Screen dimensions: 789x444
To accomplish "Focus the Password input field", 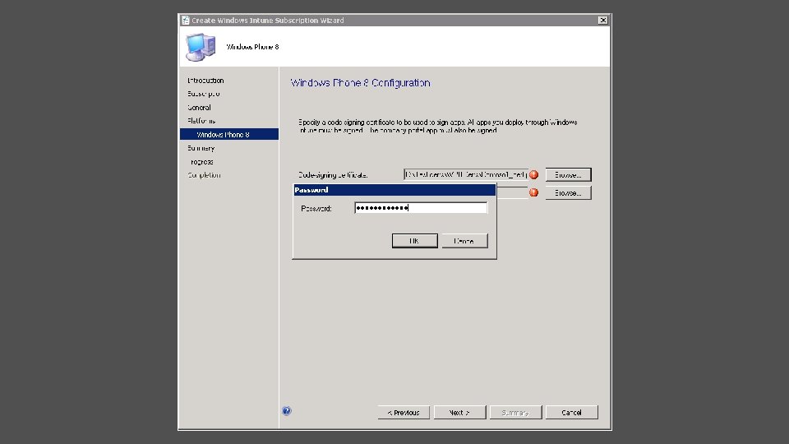I will click(x=421, y=208).
